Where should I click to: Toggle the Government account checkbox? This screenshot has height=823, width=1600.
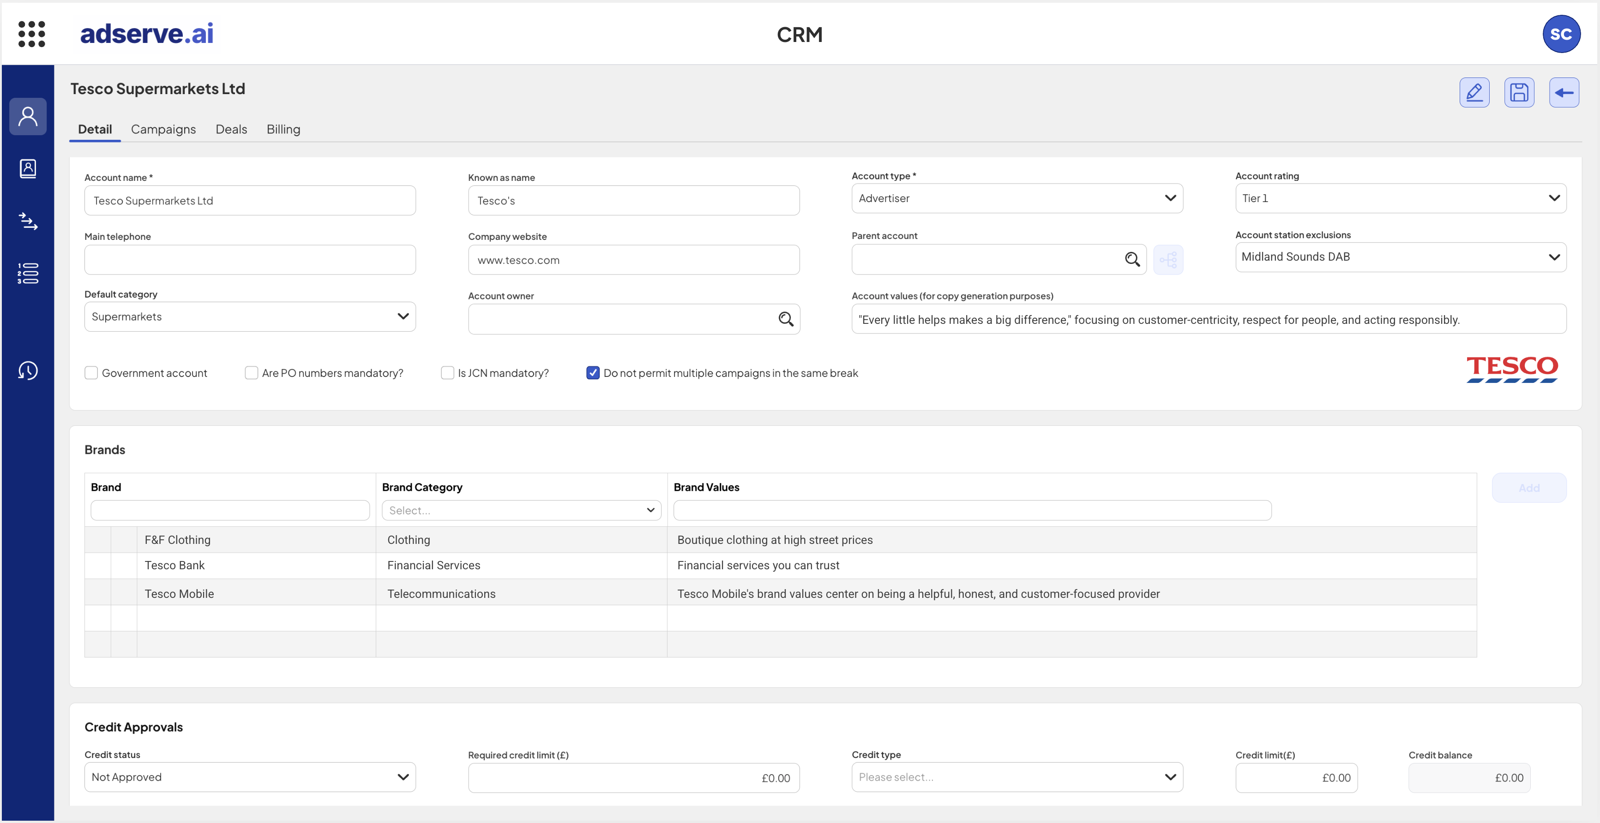click(91, 372)
